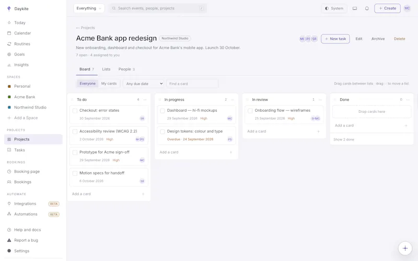Screen dimensions: 418x261
Task: Click the plus icon in In review column
Action: coord(318,132)
